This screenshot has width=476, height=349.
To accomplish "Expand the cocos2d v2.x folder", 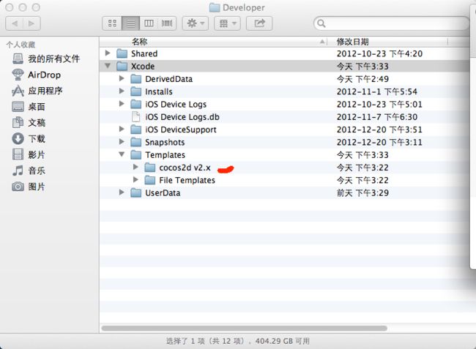I will click(x=135, y=168).
